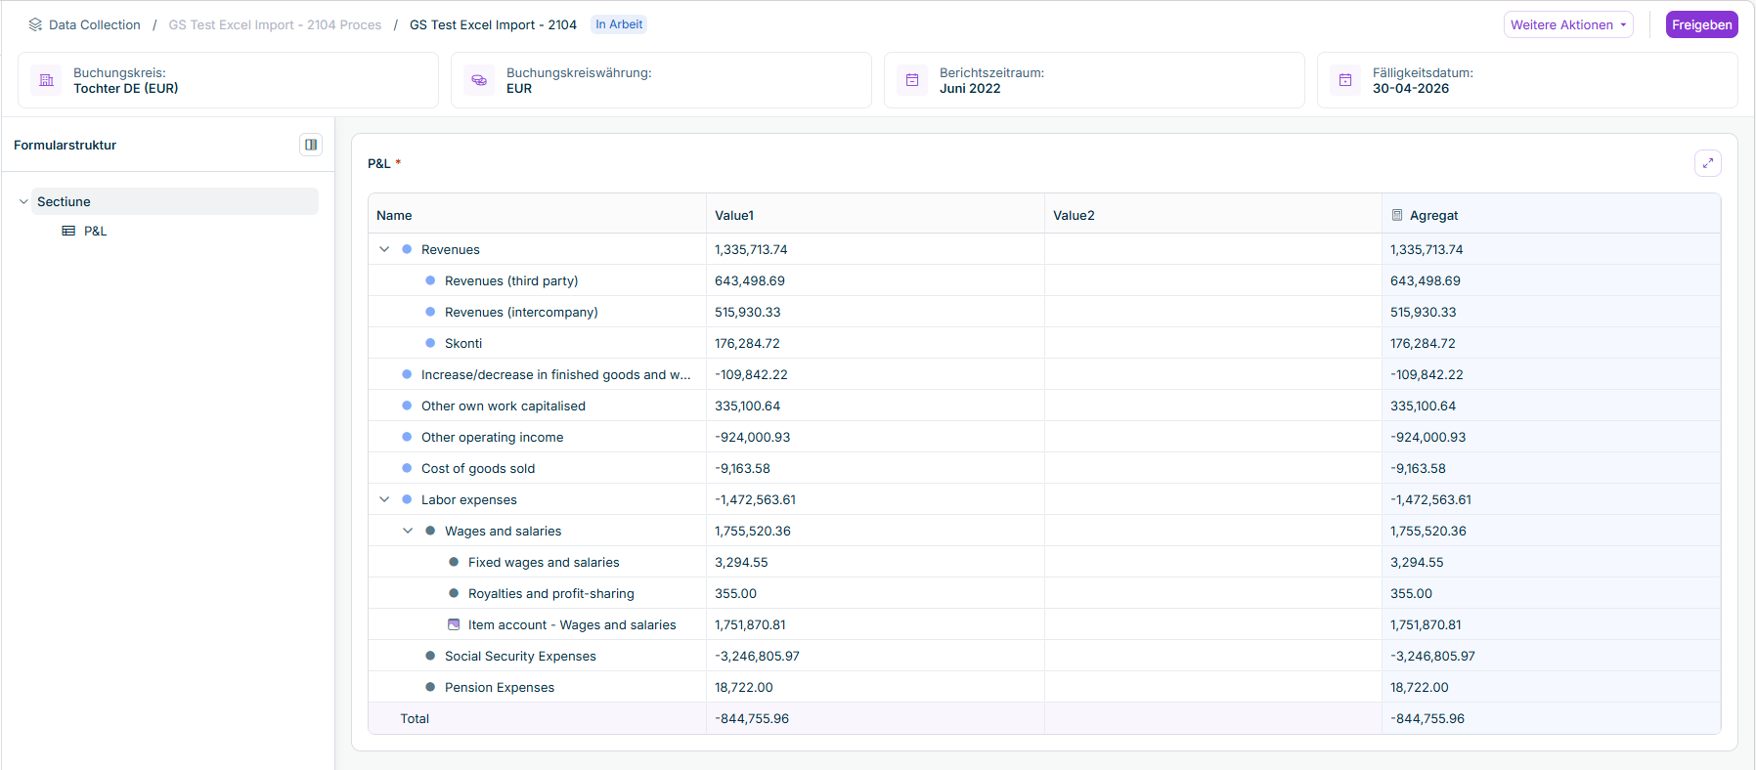Collapse the Labor expenses row
This screenshot has width=1756, height=770.
(x=384, y=499)
